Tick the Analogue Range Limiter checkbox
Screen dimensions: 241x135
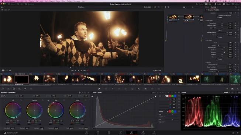217,15
